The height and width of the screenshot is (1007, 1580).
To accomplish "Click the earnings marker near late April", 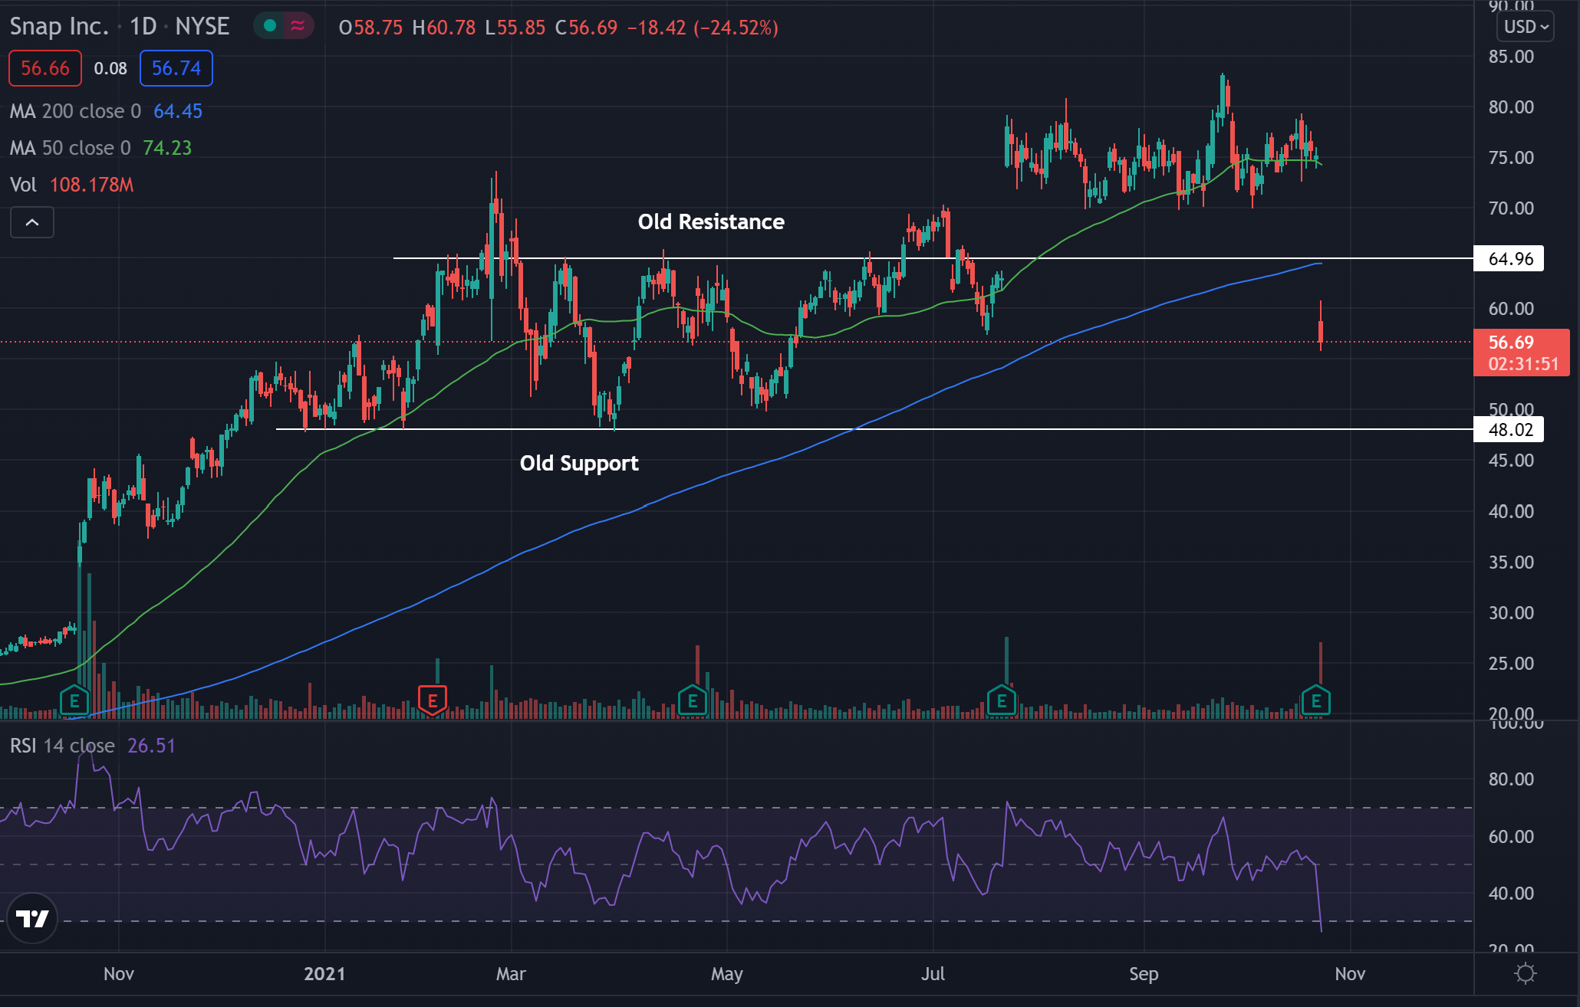I will [x=693, y=700].
